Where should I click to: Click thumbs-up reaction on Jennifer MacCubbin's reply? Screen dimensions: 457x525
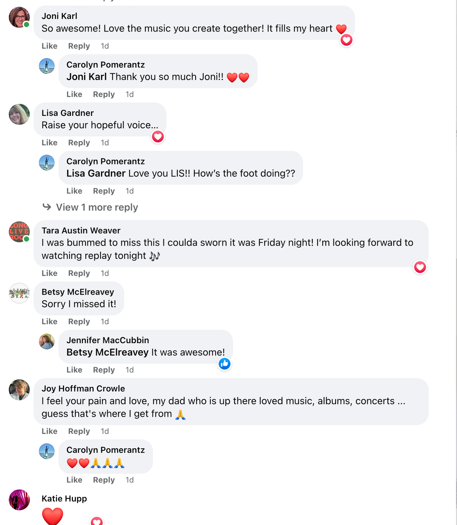tap(225, 364)
